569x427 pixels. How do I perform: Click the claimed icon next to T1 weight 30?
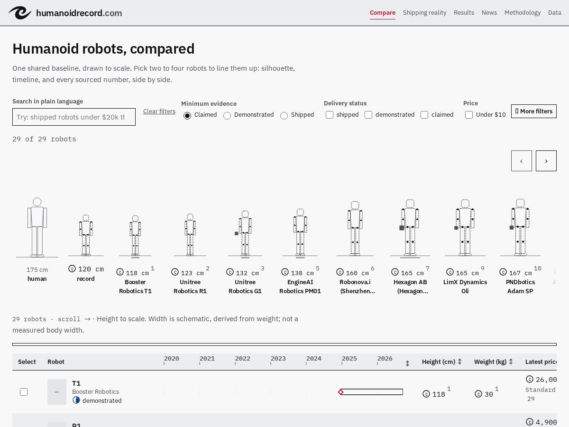click(478, 394)
